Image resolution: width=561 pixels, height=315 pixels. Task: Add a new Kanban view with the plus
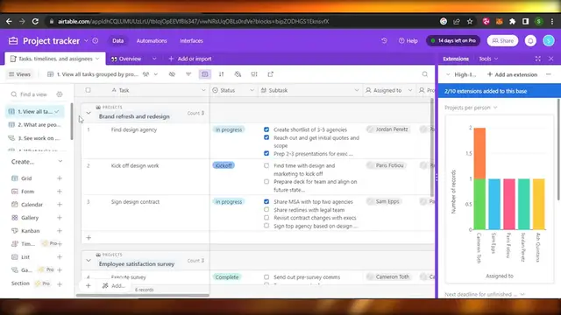tap(60, 231)
